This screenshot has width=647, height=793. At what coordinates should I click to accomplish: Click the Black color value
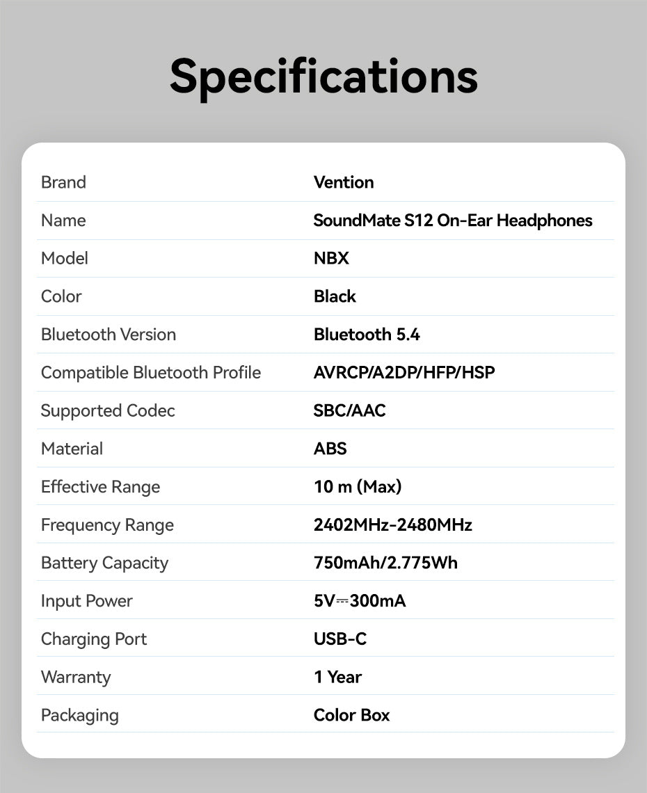pos(335,296)
